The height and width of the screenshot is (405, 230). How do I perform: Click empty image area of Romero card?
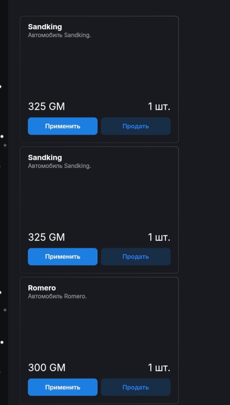(x=99, y=329)
